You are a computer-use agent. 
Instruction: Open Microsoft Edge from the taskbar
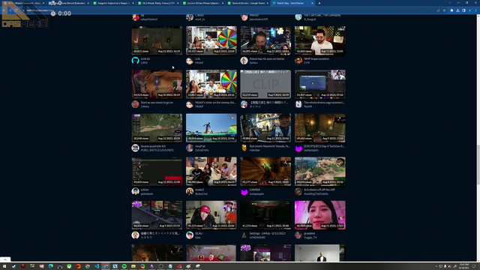click(x=51, y=266)
